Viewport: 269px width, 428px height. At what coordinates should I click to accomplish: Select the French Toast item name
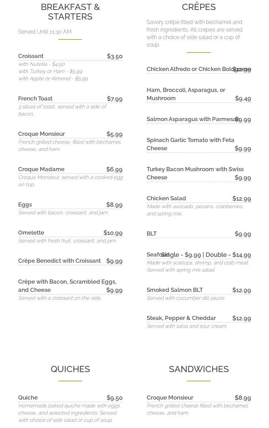click(x=35, y=98)
